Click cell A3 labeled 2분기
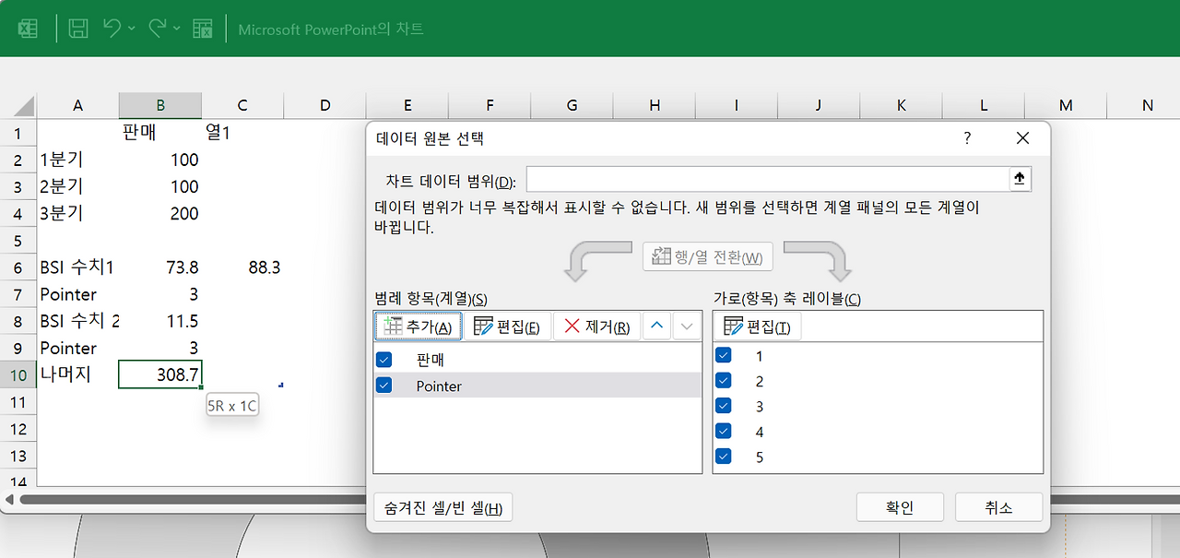The image size is (1180, 558). [77, 186]
